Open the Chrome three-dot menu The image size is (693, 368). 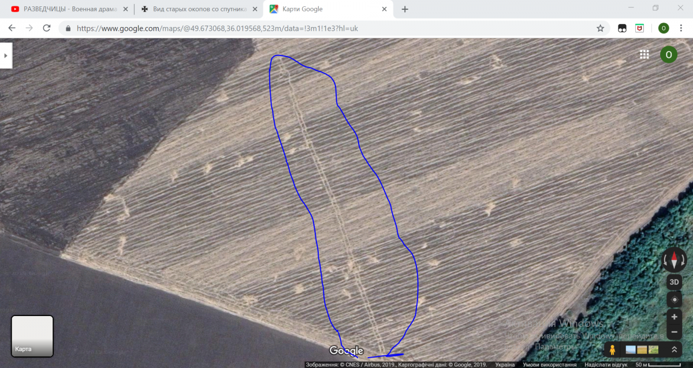[x=681, y=28]
